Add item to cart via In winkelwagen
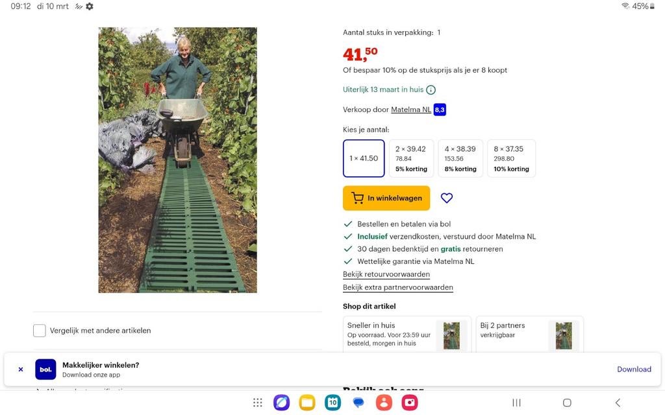 pos(386,198)
